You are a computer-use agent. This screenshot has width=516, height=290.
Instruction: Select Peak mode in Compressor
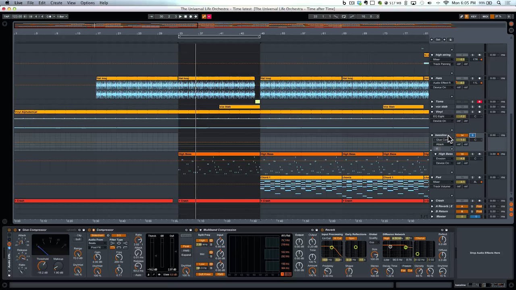pos(186,246)
